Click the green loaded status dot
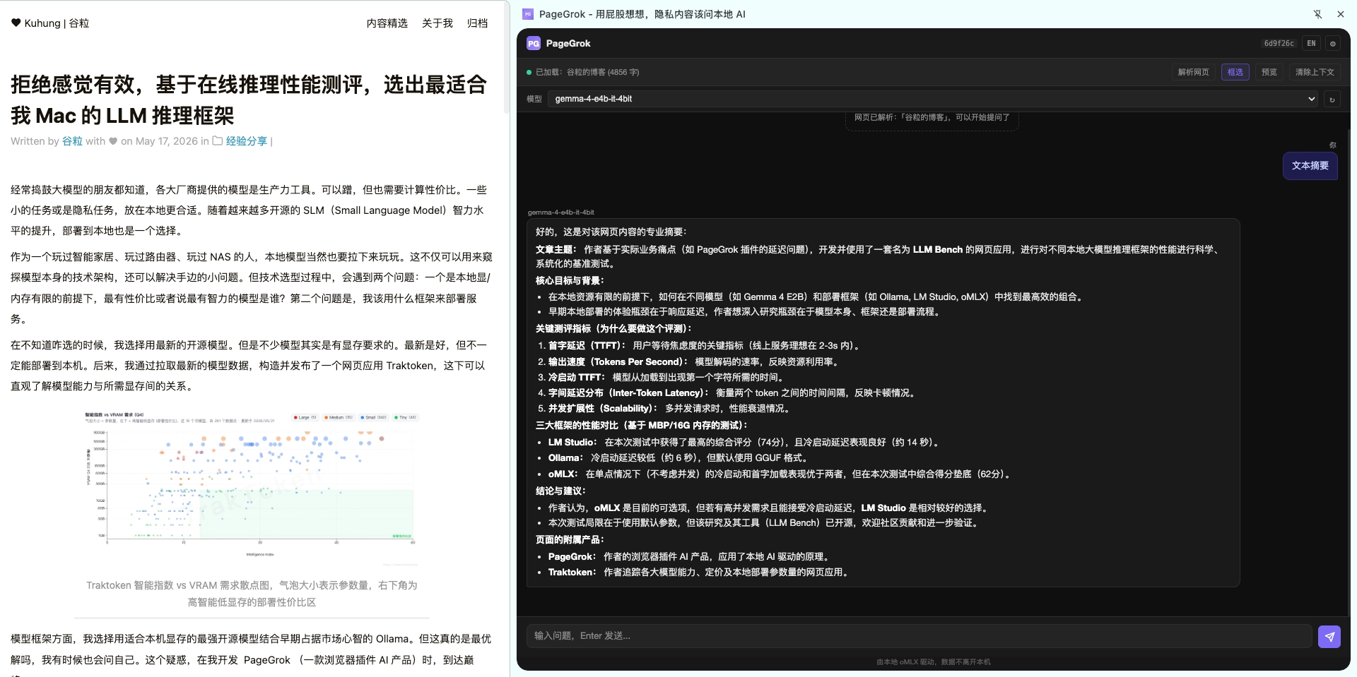 pyautogui.click(x=529, y=72)
